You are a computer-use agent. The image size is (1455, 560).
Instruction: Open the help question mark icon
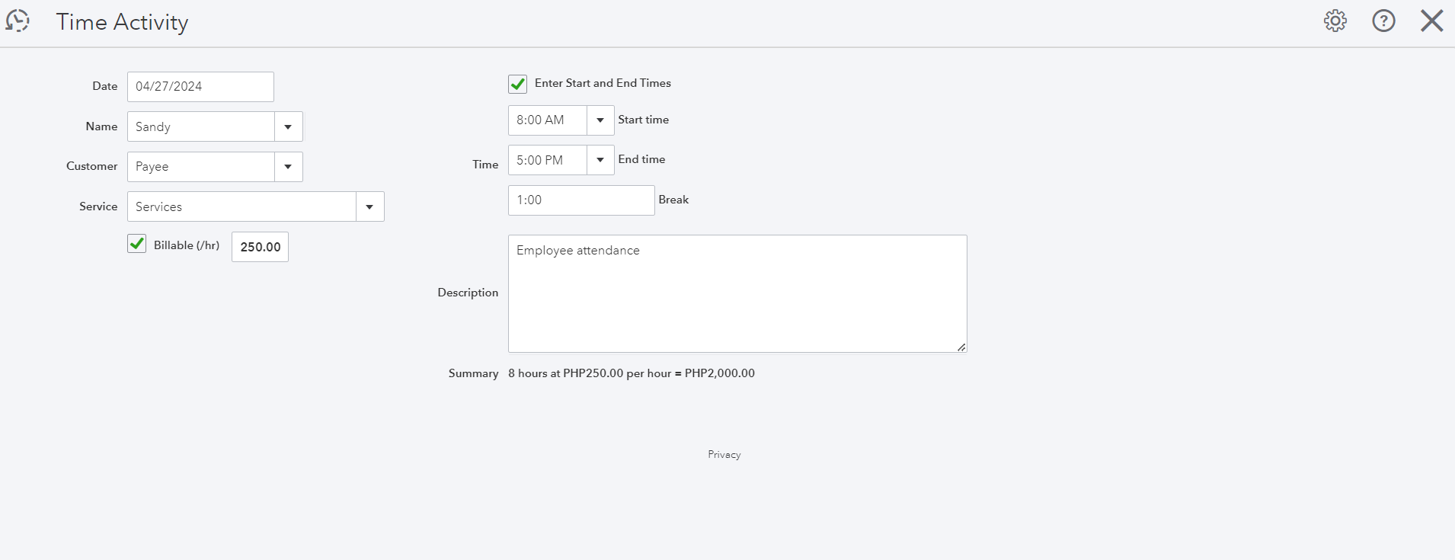click(x=1383, y=21)
